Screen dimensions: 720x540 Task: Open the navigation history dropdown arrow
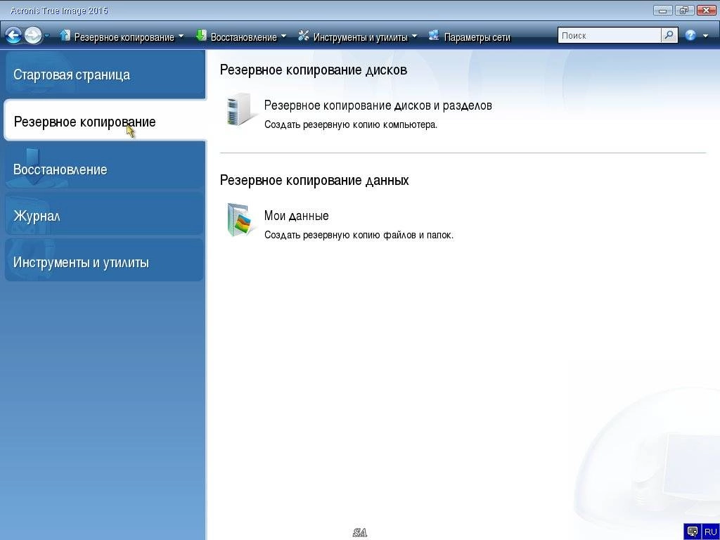[x=47, y=36]
